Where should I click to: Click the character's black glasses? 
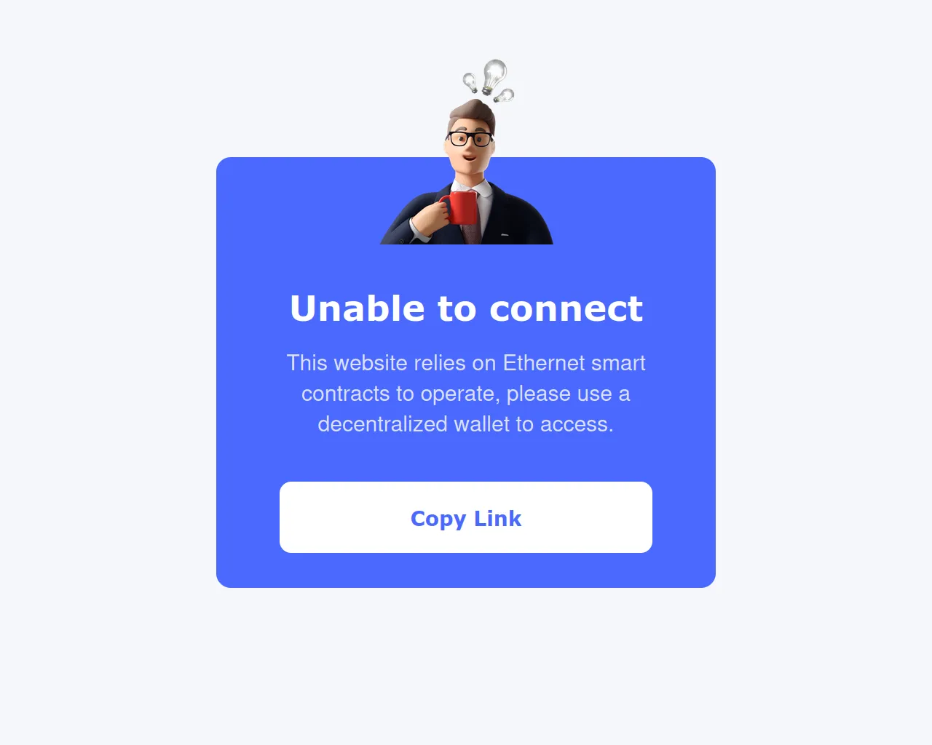tap(468, 138)
